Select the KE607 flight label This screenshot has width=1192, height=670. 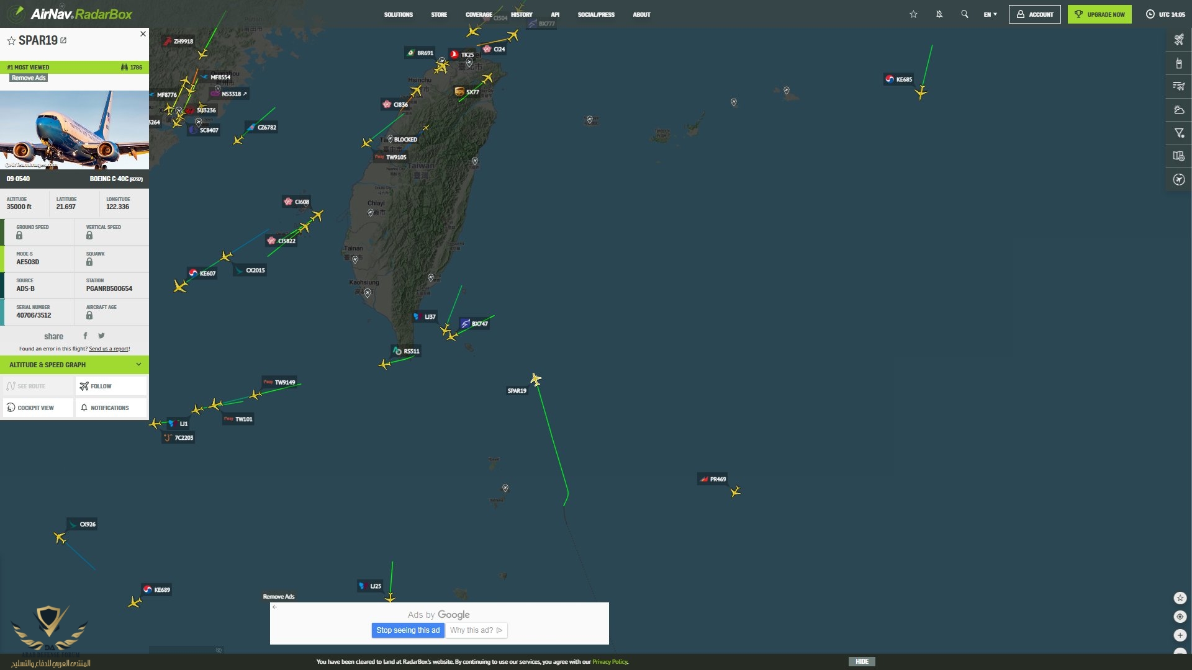coord(202,274)
